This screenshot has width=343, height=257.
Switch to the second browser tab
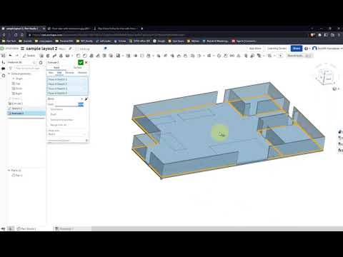(x=69, y=29)
